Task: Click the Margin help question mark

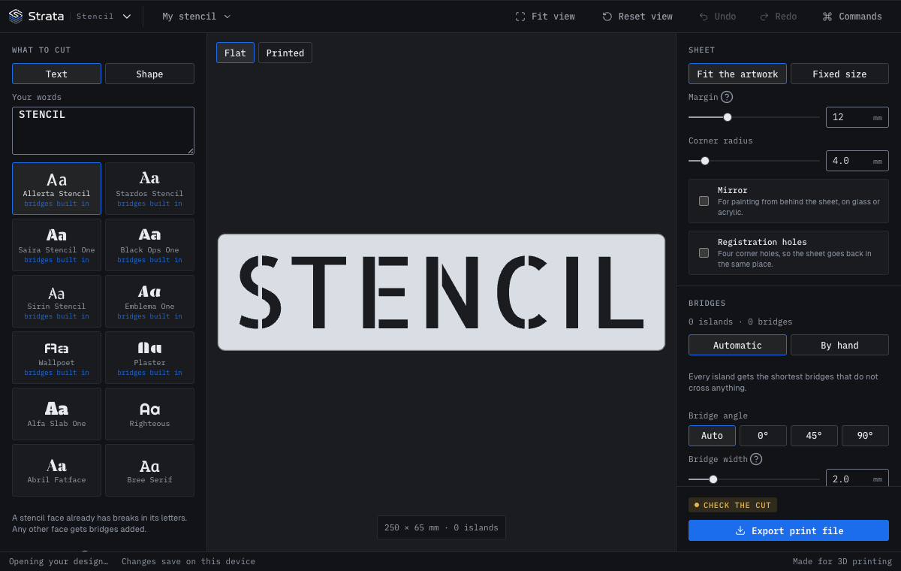Action: coord(727,97)
